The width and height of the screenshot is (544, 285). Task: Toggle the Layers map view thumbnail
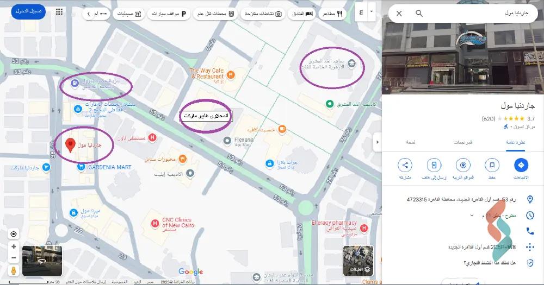pos(358,260)
